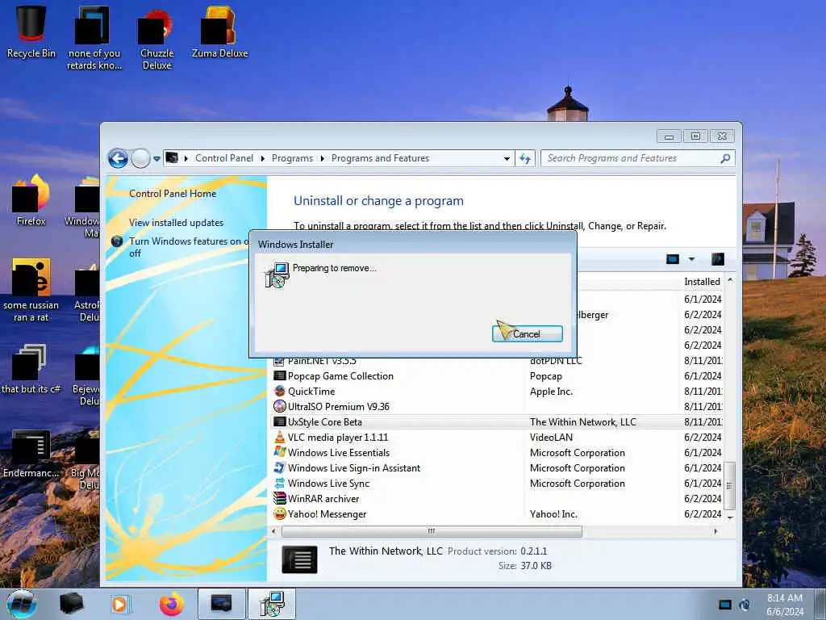This screenshot has height=620, width=826.
Task: Click the Back navigation arrow button
Action: [118, 158]
